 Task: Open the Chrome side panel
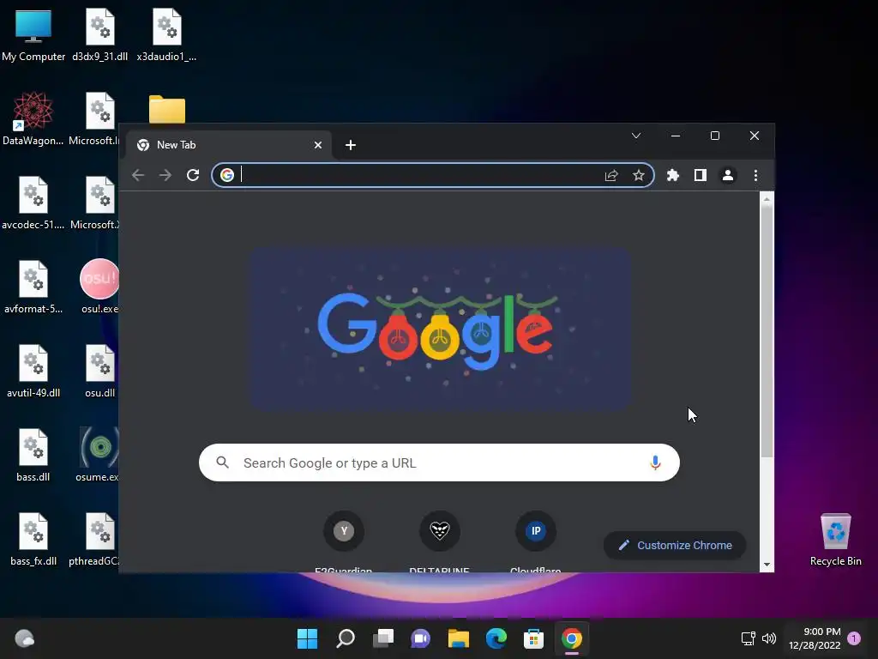pyautogui.click(x=700, y=175)
